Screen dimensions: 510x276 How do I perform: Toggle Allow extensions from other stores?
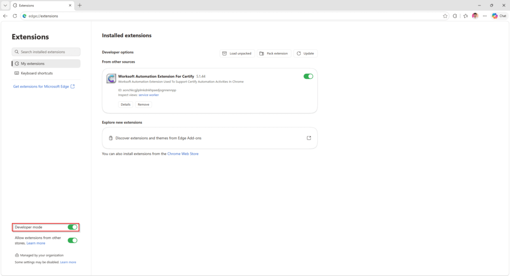(x=73, y=241)
